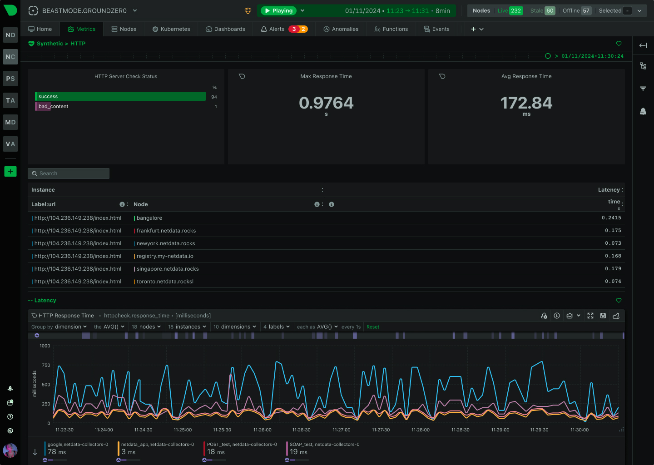This screenshot has height=465, width=654.
Task: Open the node hierarchy icon in right panel
Action: (x=643, y=66)
